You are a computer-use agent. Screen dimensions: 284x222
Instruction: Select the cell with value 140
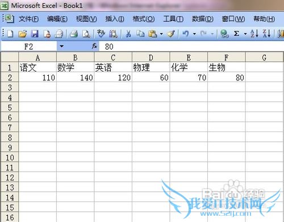tap(75, 77)
